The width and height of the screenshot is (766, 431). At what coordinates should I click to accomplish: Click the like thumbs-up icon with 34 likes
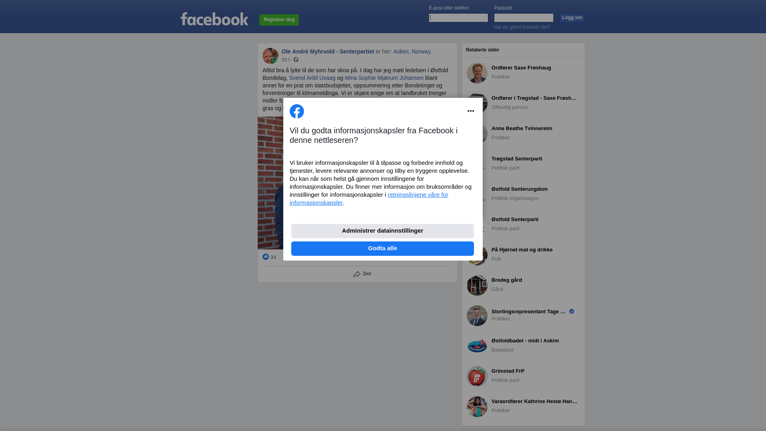point(266,257)
